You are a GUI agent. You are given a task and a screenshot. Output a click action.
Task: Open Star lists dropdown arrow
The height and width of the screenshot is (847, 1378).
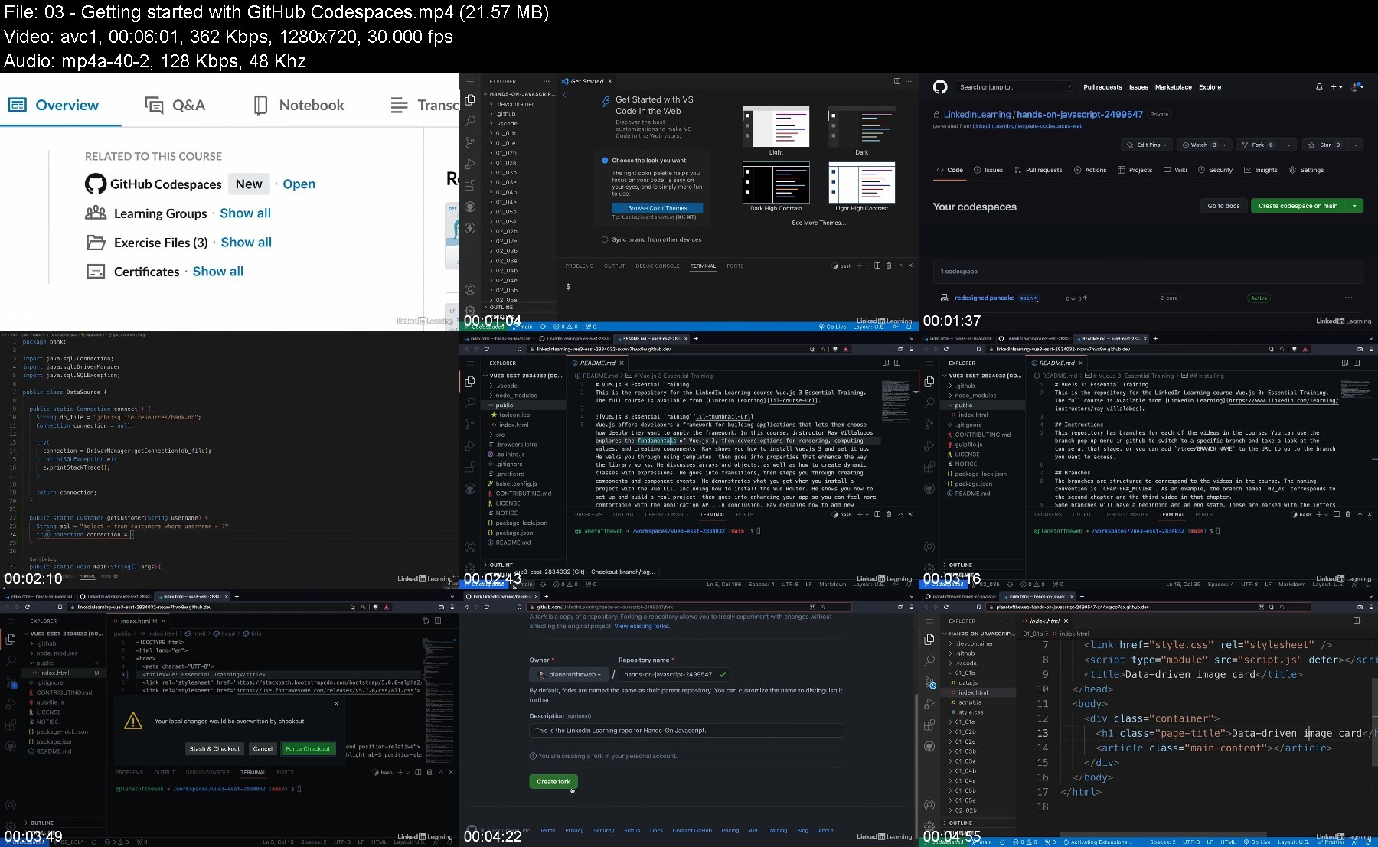pos(1356,145)
